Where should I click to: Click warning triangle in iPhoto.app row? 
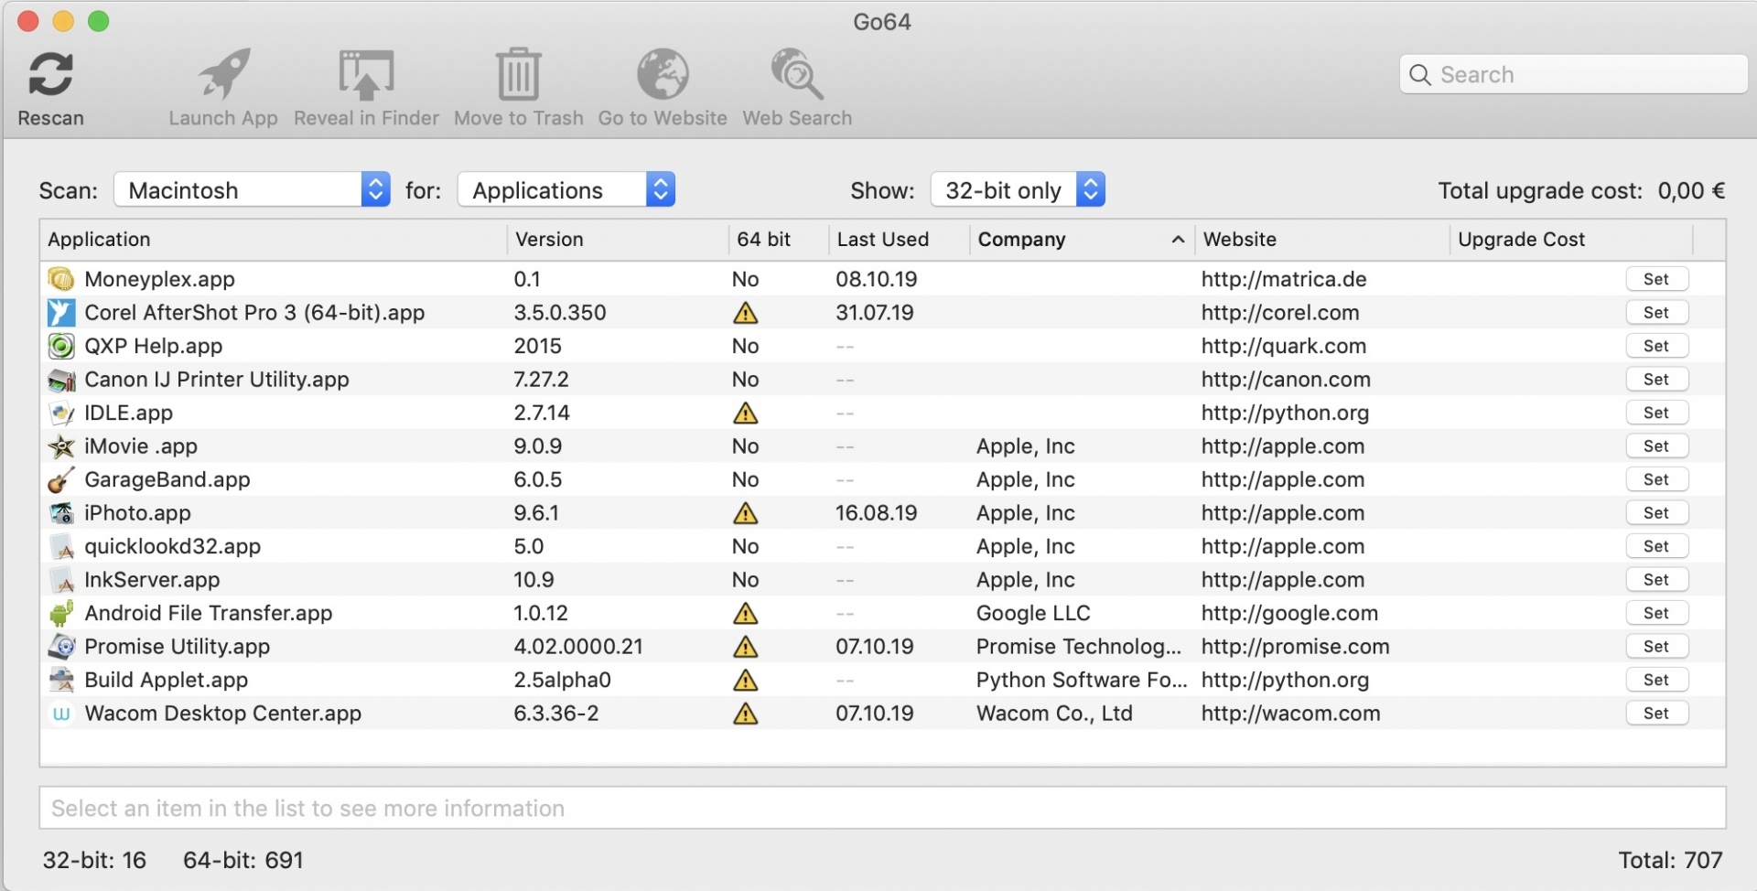746,514
